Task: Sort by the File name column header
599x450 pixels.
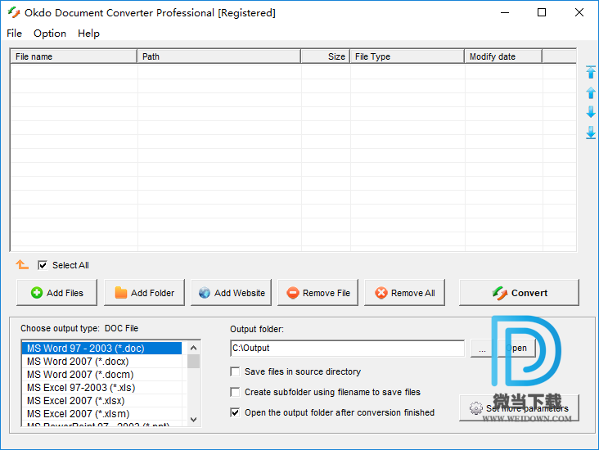Action: (x=74, y=56)
